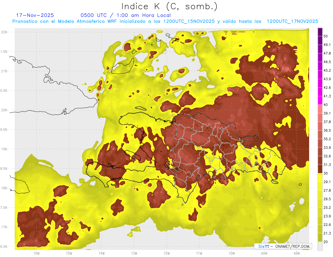Click the colorbar value "31.3"
This screenshot has height=257, width=333.
[x=327, y=165]
